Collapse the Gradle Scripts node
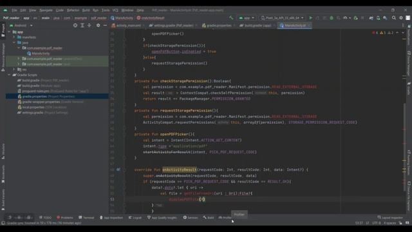 (x=10, y=75)
